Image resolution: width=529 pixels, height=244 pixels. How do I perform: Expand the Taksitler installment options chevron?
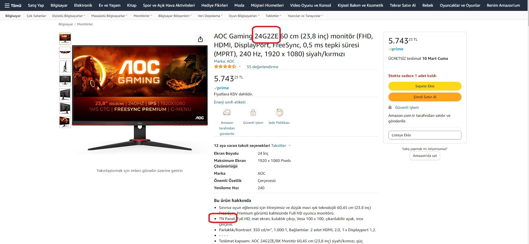click(x=289, y=145)
